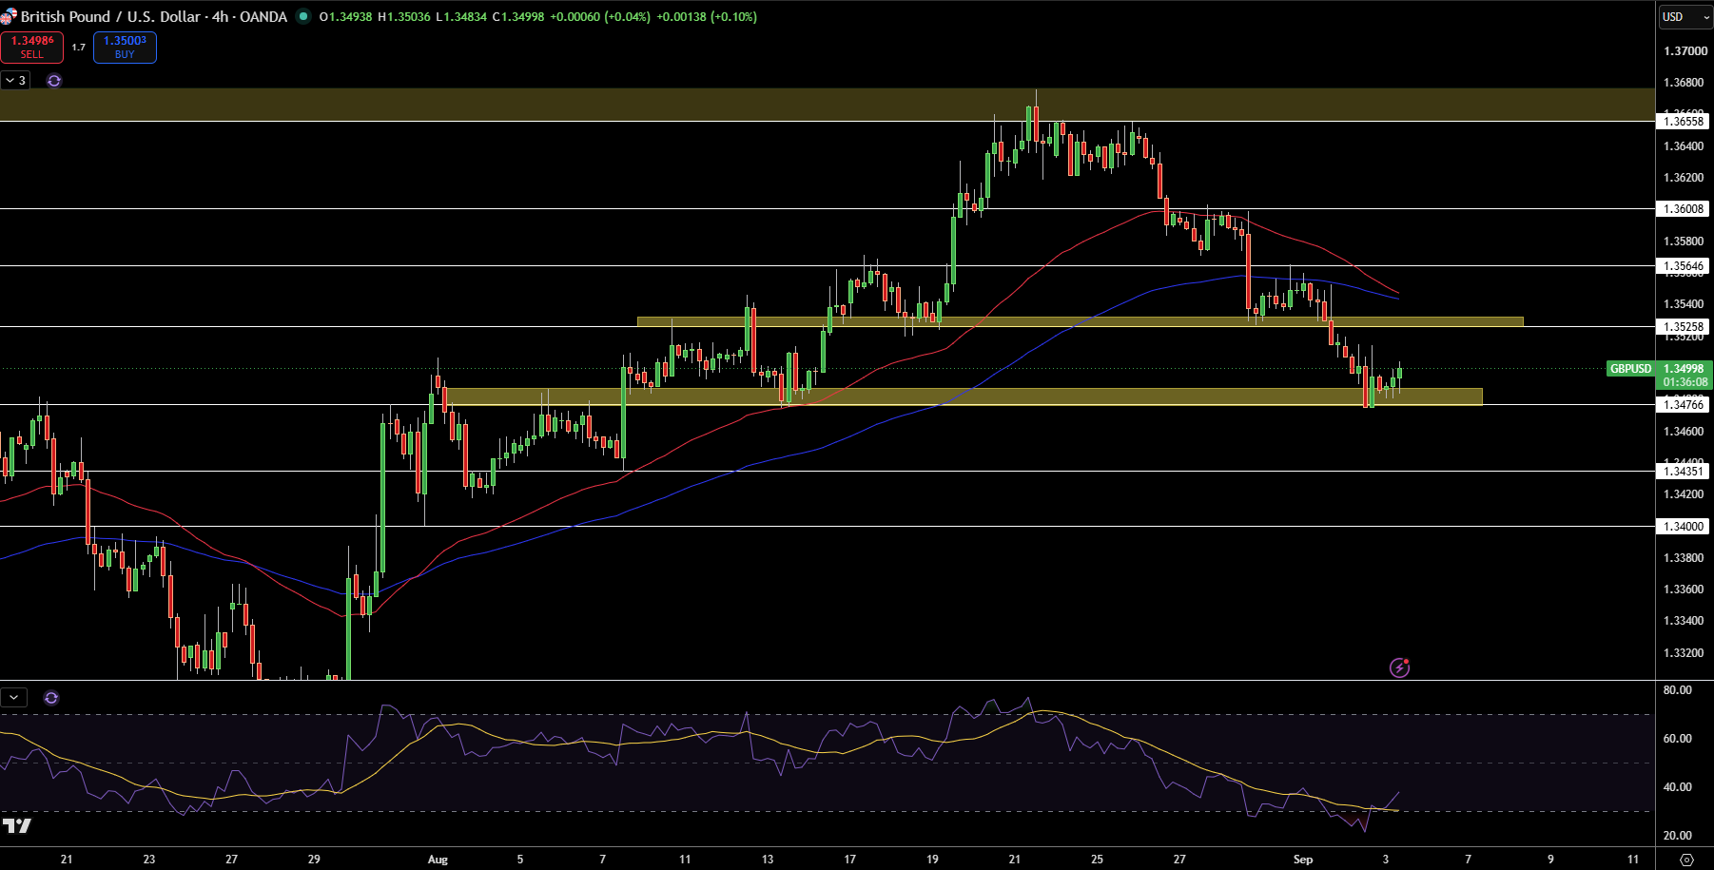1714x870 pixels.
Task: Click the 1.37000 price axis label
Action: 1685,51
